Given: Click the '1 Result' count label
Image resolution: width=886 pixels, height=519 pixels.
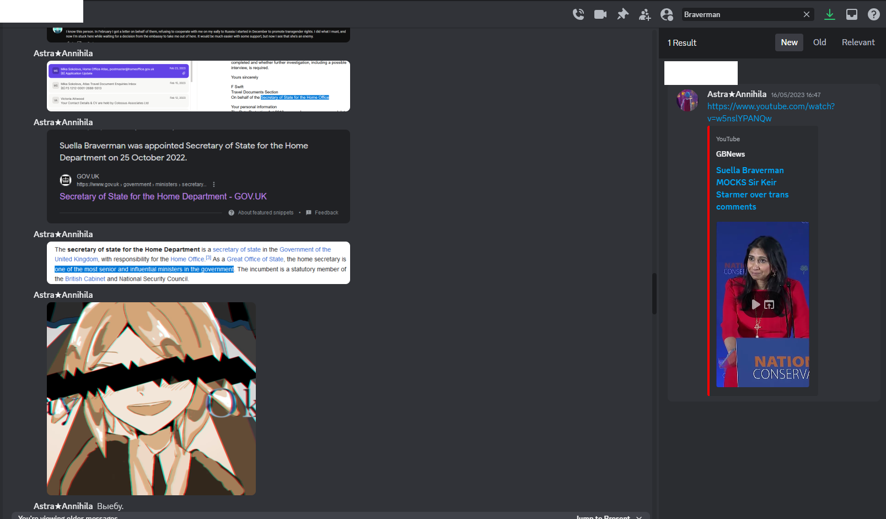Looking at the screenshot, I should (x=682, y=42).
